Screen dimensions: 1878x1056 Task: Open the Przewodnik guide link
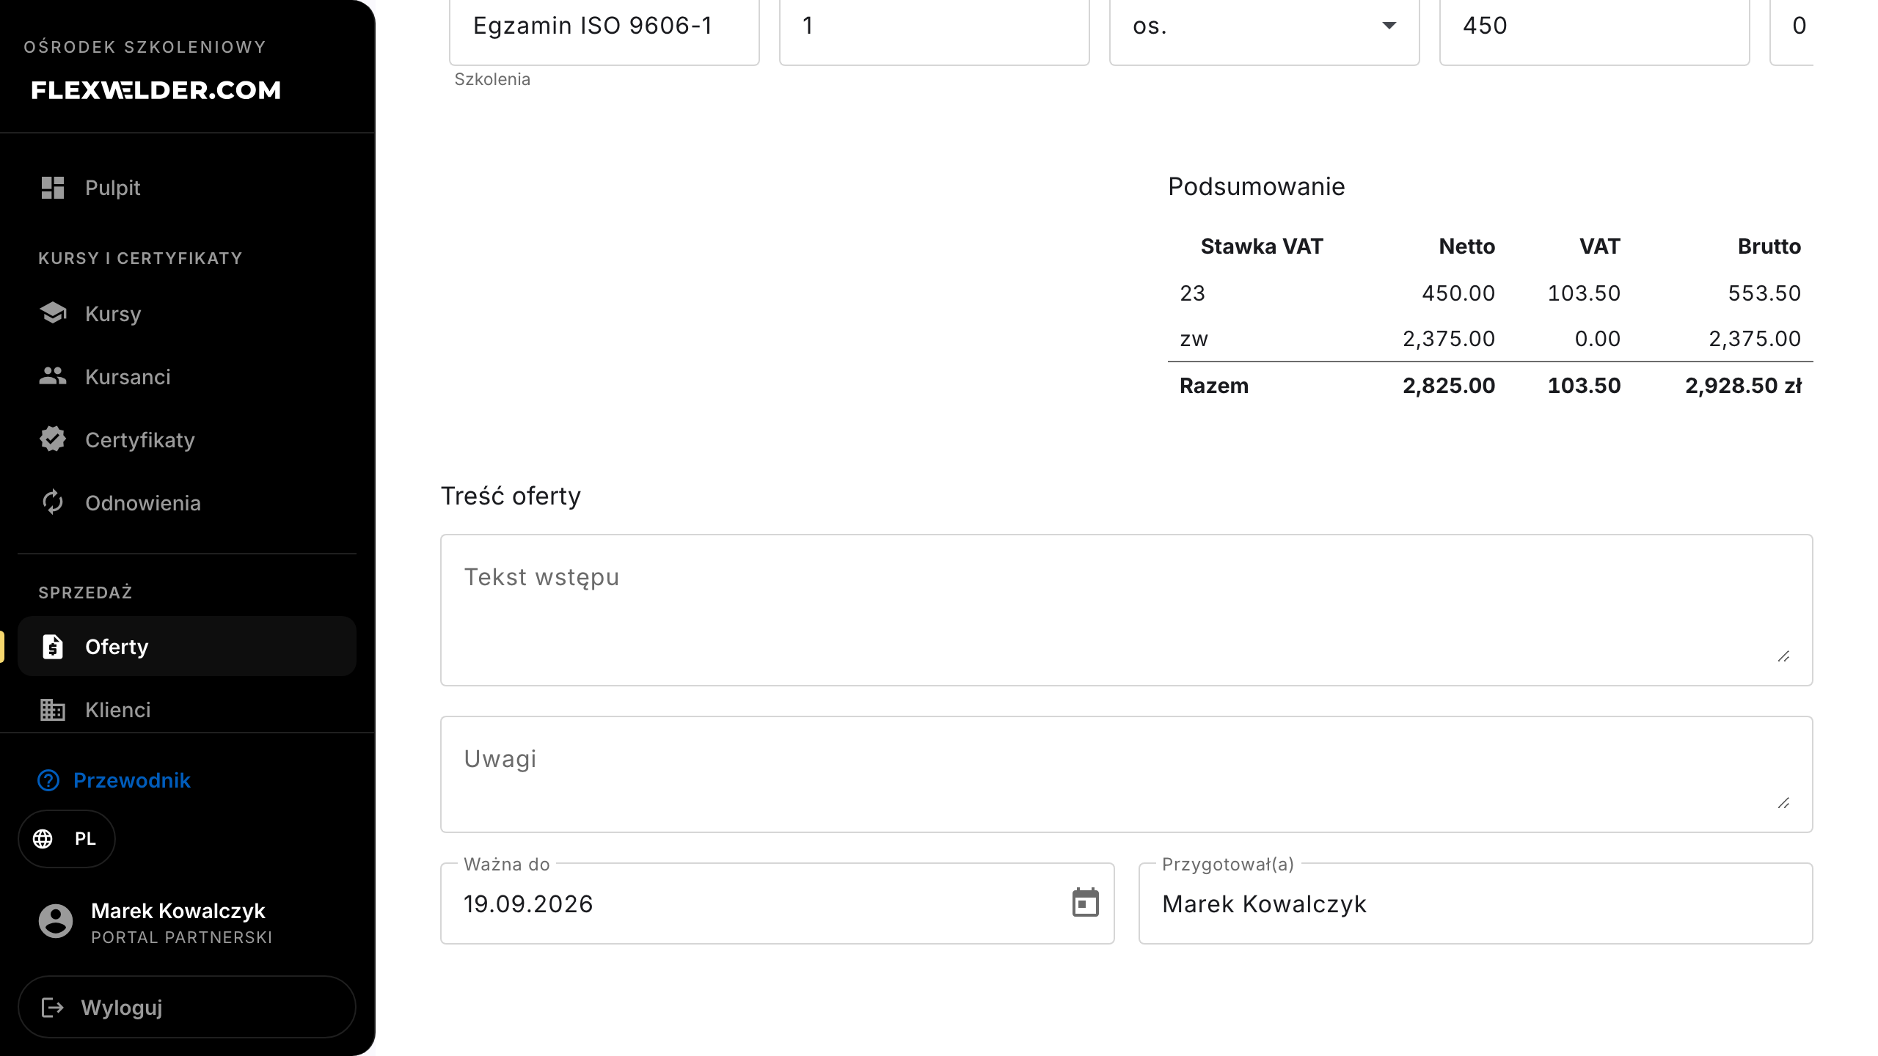click(x=114, y=780)
